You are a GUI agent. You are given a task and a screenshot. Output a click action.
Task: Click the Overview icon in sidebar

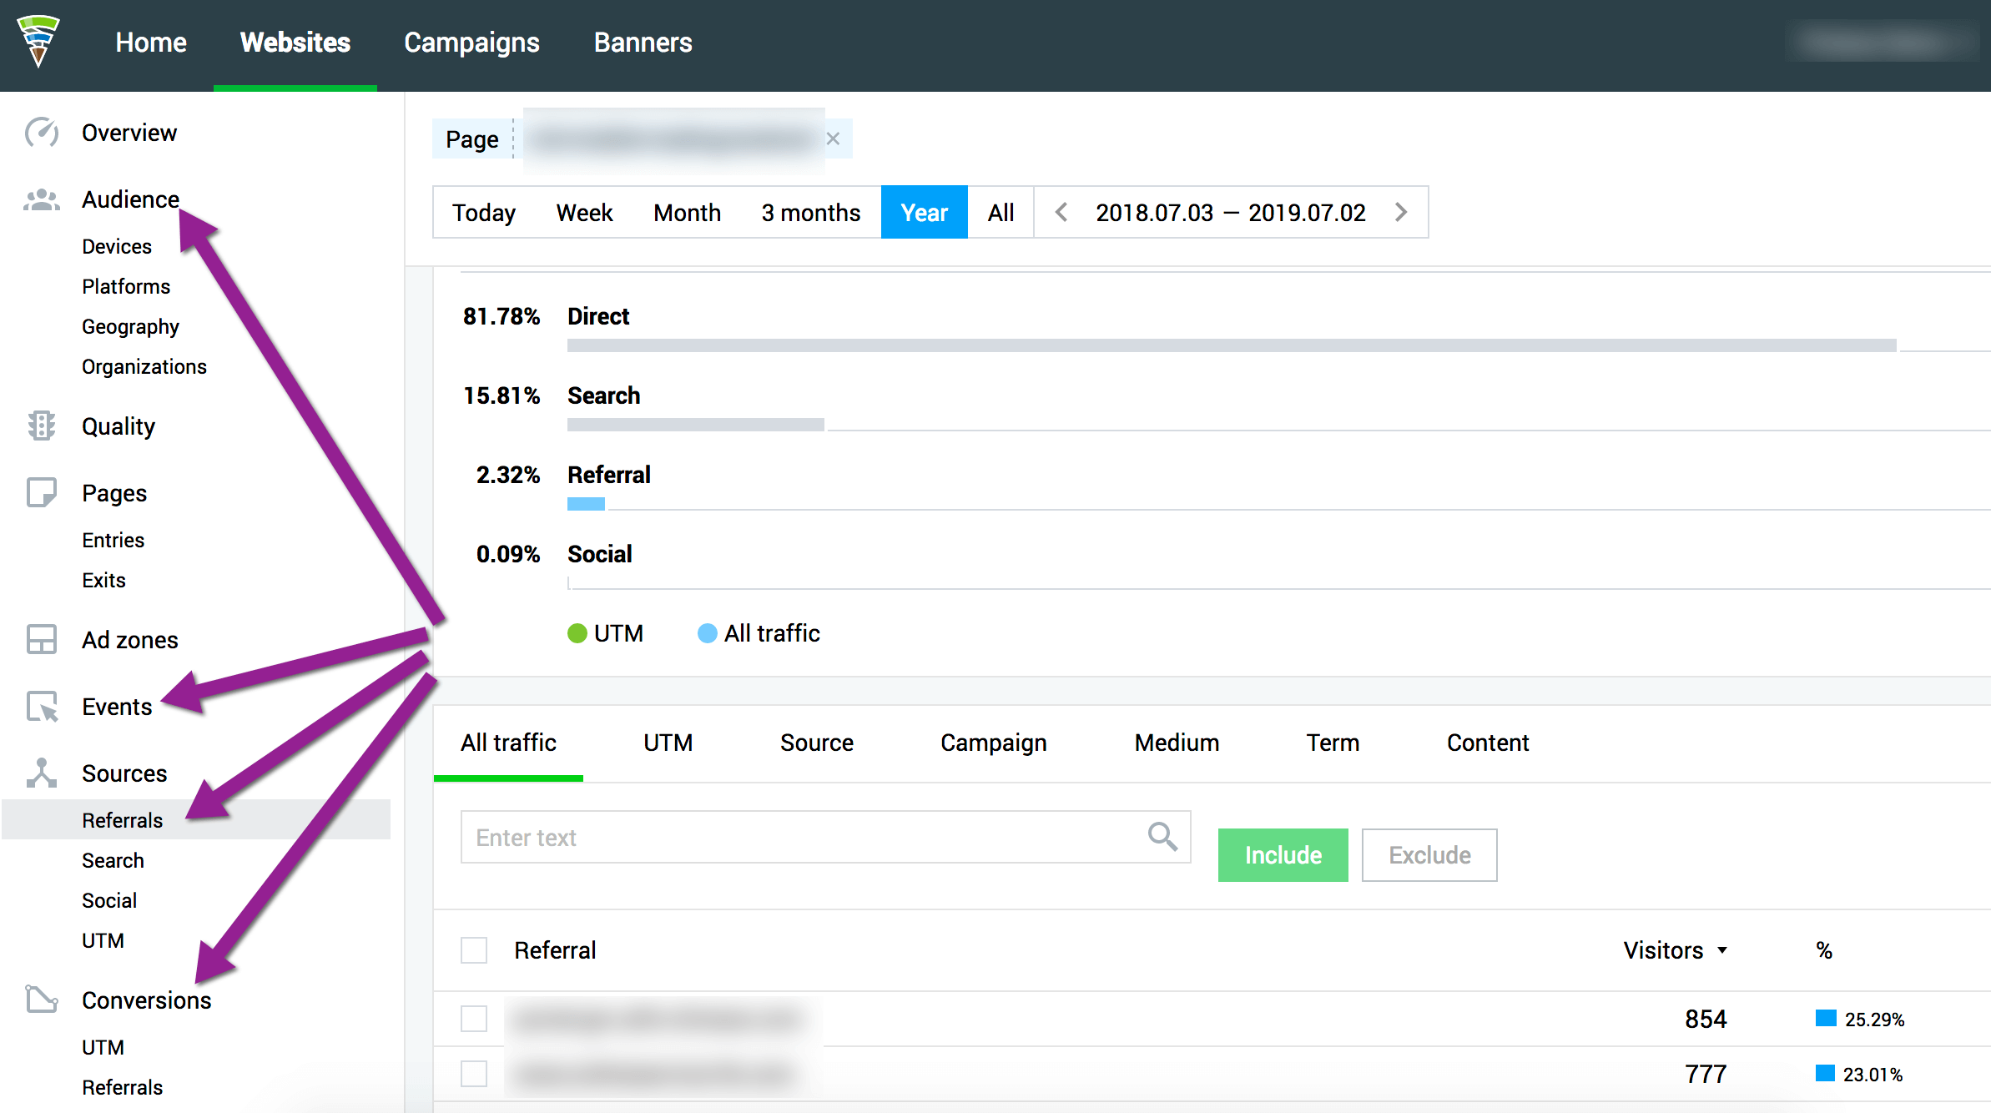click(40, 133)
